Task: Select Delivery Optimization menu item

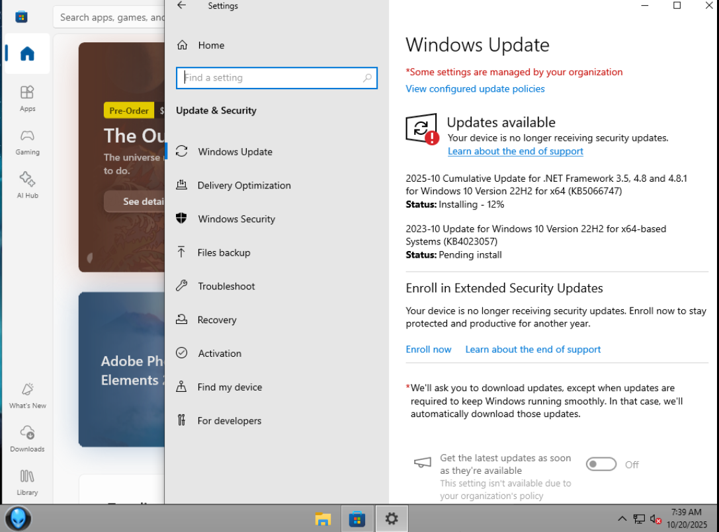Action: coord(276,185)
